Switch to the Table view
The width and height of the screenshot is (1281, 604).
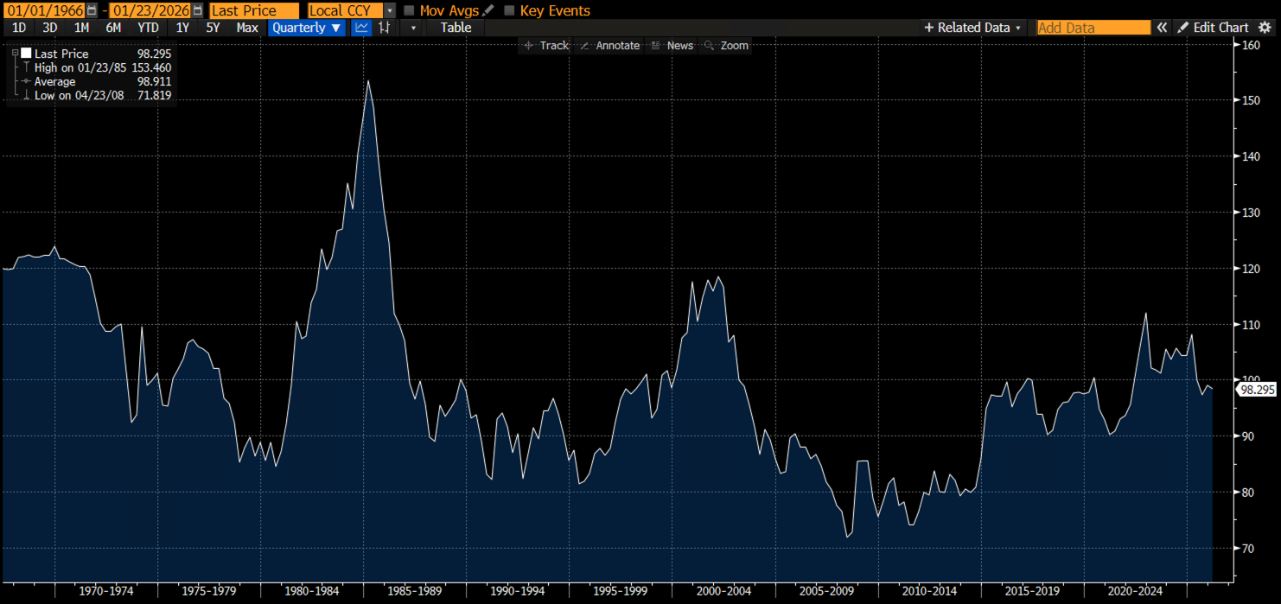tap(456, 28)
